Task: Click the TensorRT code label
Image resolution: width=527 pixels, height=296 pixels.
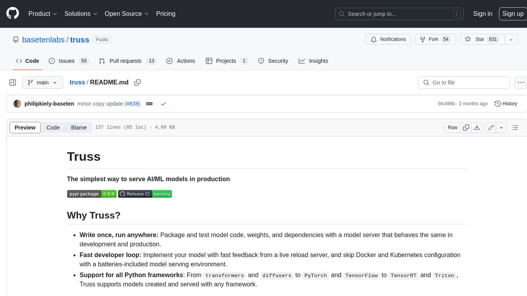Action: pyautogui.click(x=403, y=275)
